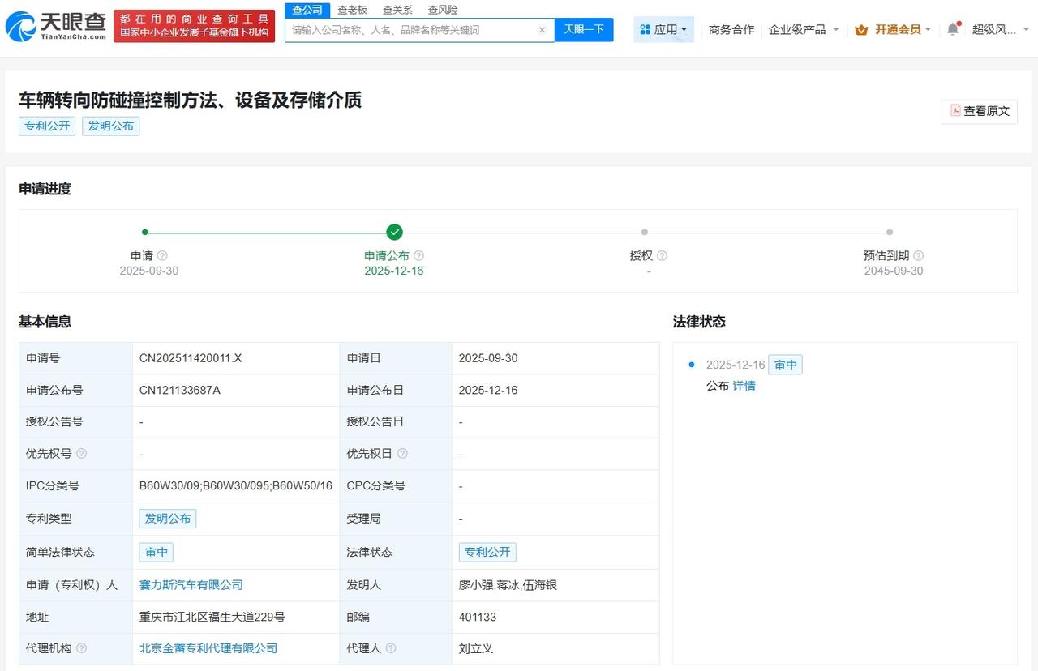Clear the search box with the × icon
The height and width of the screenshot is (671, 1038).
(542, 29)
